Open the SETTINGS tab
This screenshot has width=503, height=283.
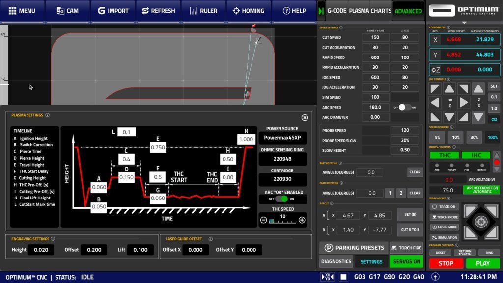(x=371, y=262)
